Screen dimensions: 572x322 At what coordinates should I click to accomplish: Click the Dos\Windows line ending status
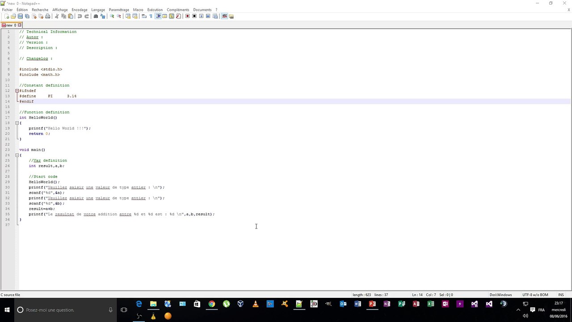tap(501, 295)
